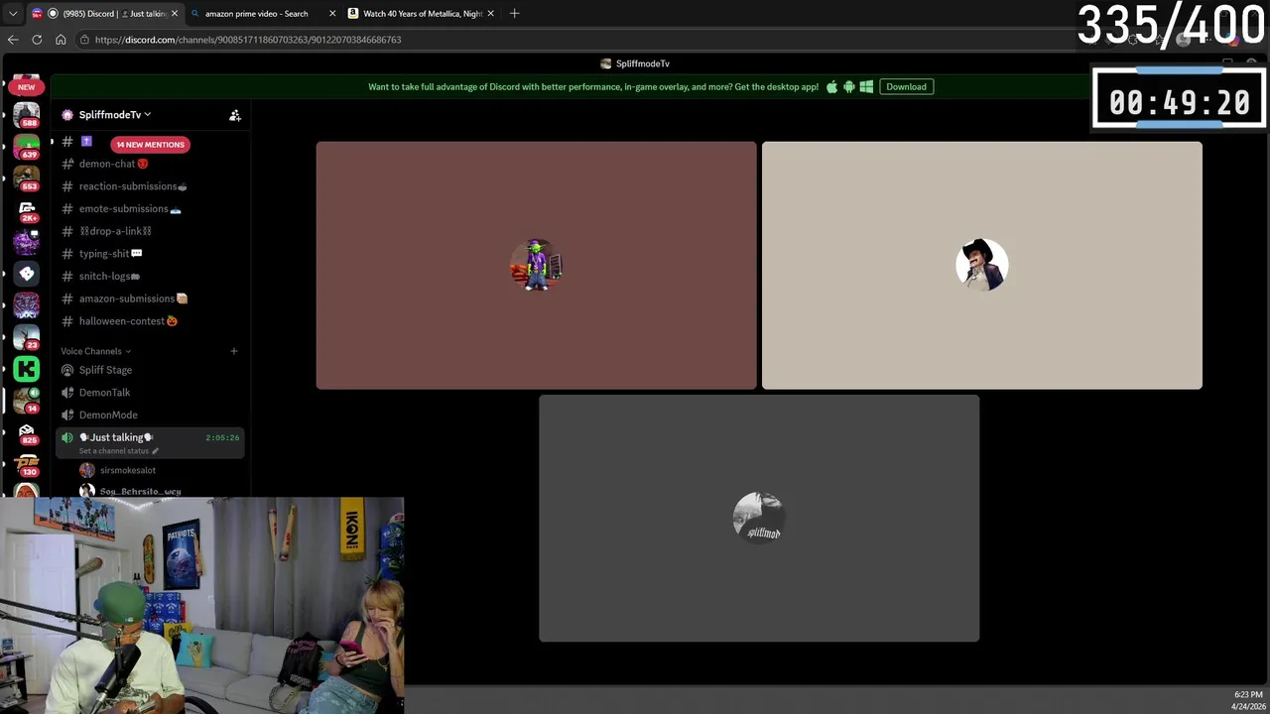Image resolution: width=1270 pixels, height=714 pixels.
Task: View site info lock icon in address bar
Action: (85, 40)
